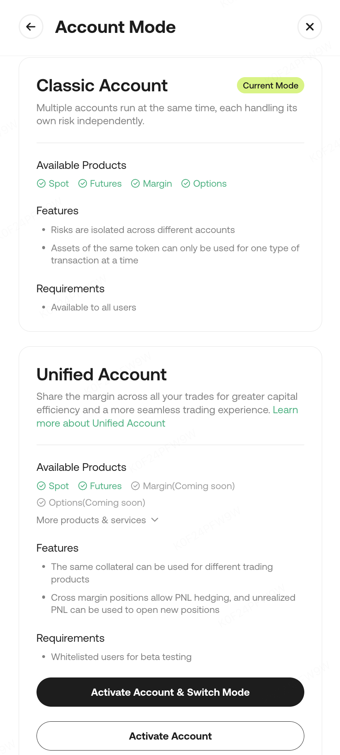Viewport: 340px width, 755px height.
Task: Click the Classic Account Options checkmark icon
Action: [x=185, y=183]
